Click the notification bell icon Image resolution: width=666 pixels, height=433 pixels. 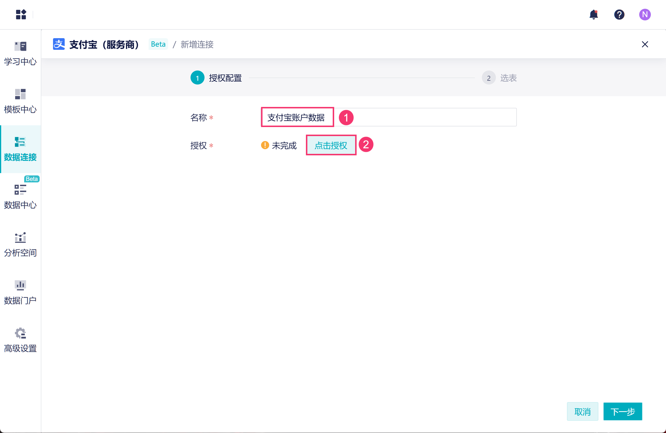tap(593, 14)
